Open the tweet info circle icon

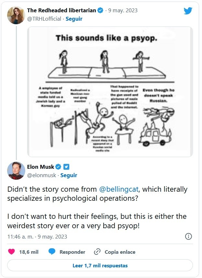(188, 236)
